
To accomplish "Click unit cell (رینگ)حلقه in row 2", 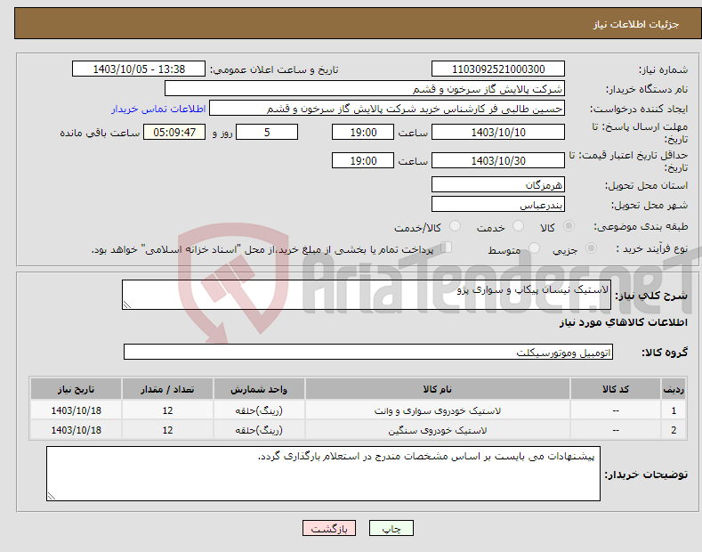I will 259,430.
